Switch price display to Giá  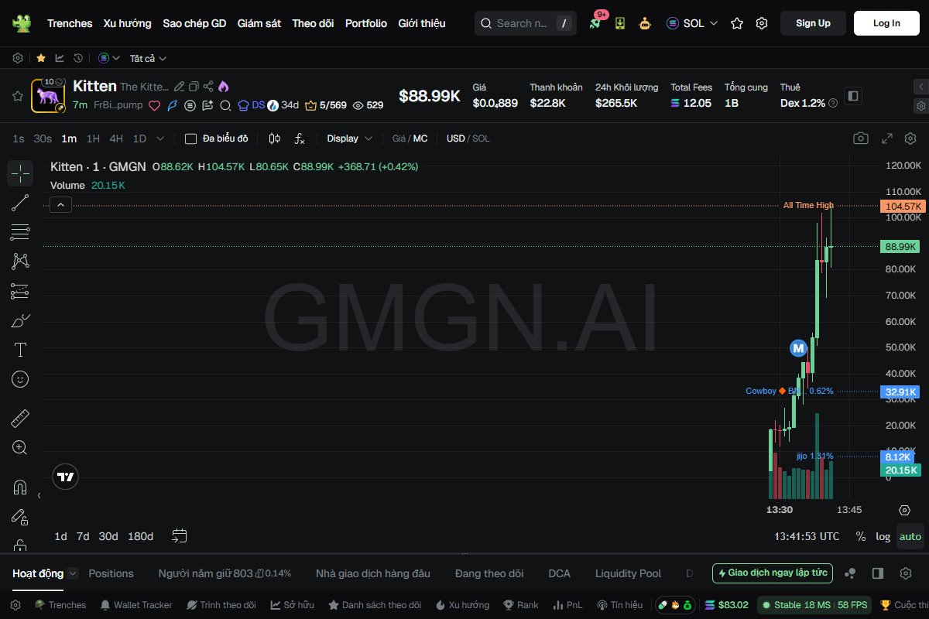[399, 139]
